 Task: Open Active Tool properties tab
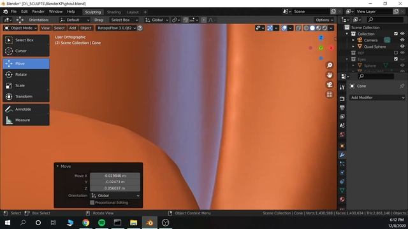[x=342, y=88]
